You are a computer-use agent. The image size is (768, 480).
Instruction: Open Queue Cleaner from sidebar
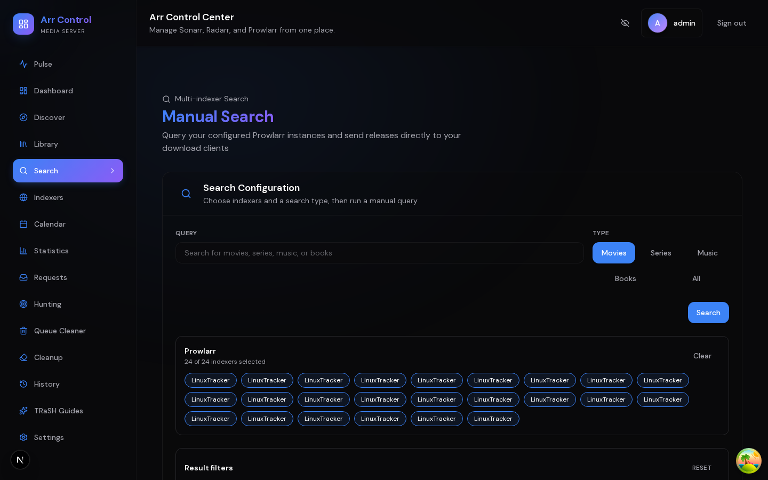point(68,331)
